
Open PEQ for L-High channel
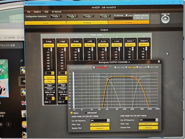[62, 81]
